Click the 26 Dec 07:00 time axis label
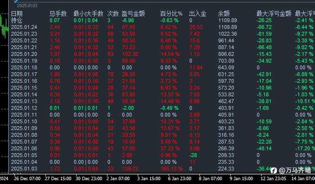This screenshot has height=184, width=315. (27, 178)
